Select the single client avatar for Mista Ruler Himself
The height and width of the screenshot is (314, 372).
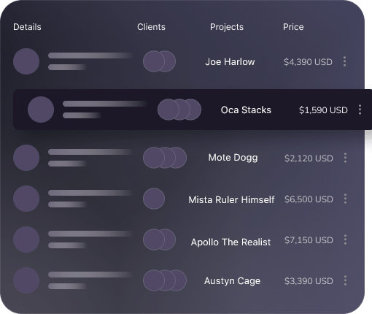pyautogui.click(x=154, y=199)
